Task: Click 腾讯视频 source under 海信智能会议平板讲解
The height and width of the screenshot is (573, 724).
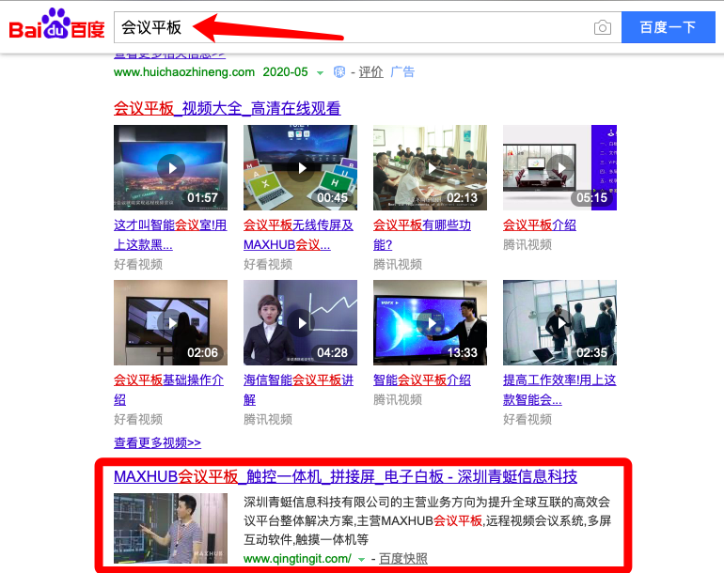Action: 268,419
